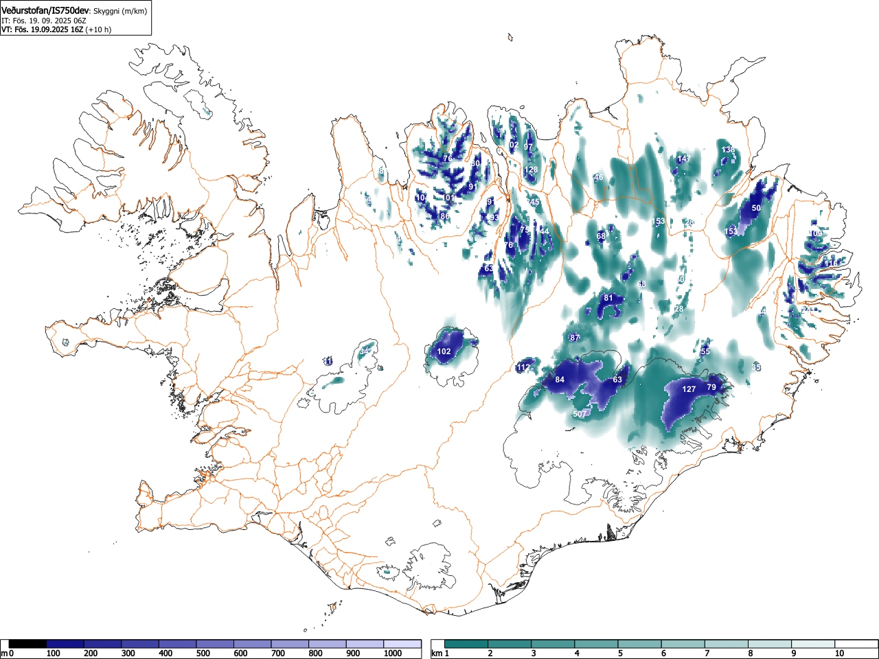This screenshot has height=659, width=879.
Task: Select the 900–1000 m palest lavender band
Action: 365,644
